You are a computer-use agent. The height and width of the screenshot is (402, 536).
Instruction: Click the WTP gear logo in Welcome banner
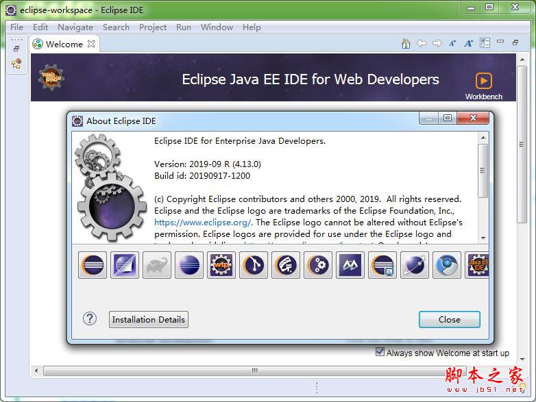pos(51,77)
